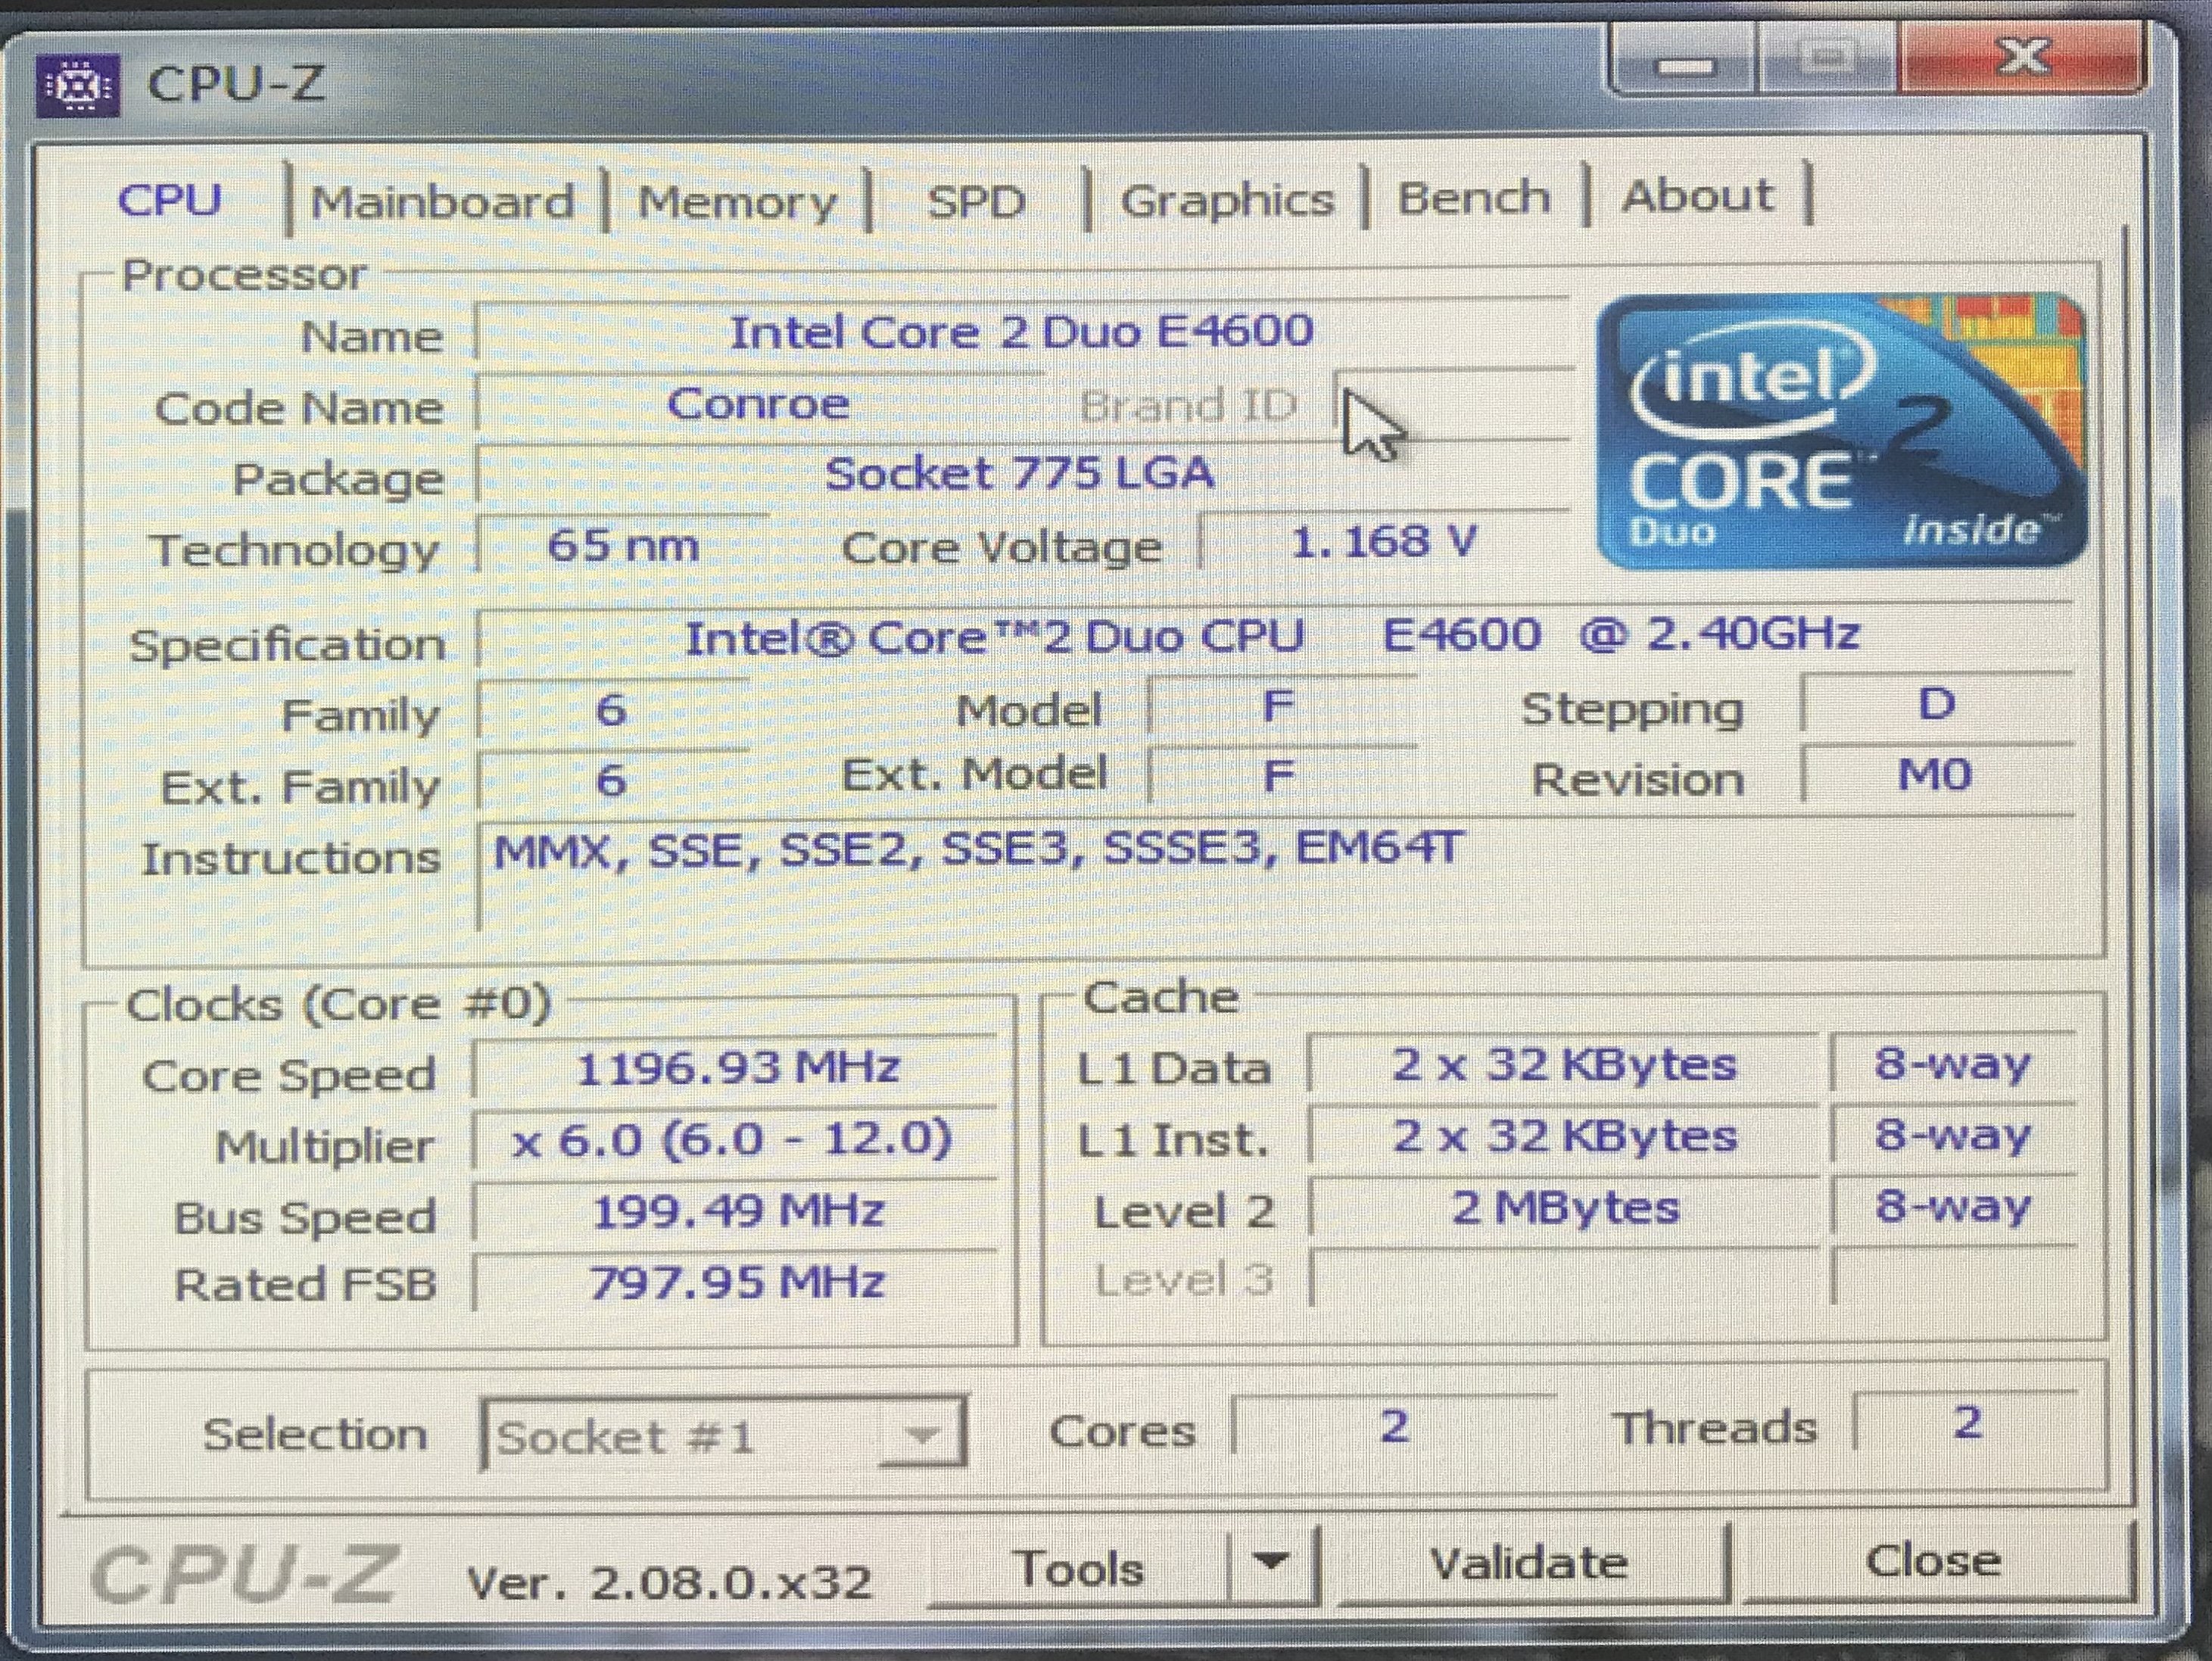Go to the Bench tab
2212x1661 pixels.
click(x=1473, y=198)
